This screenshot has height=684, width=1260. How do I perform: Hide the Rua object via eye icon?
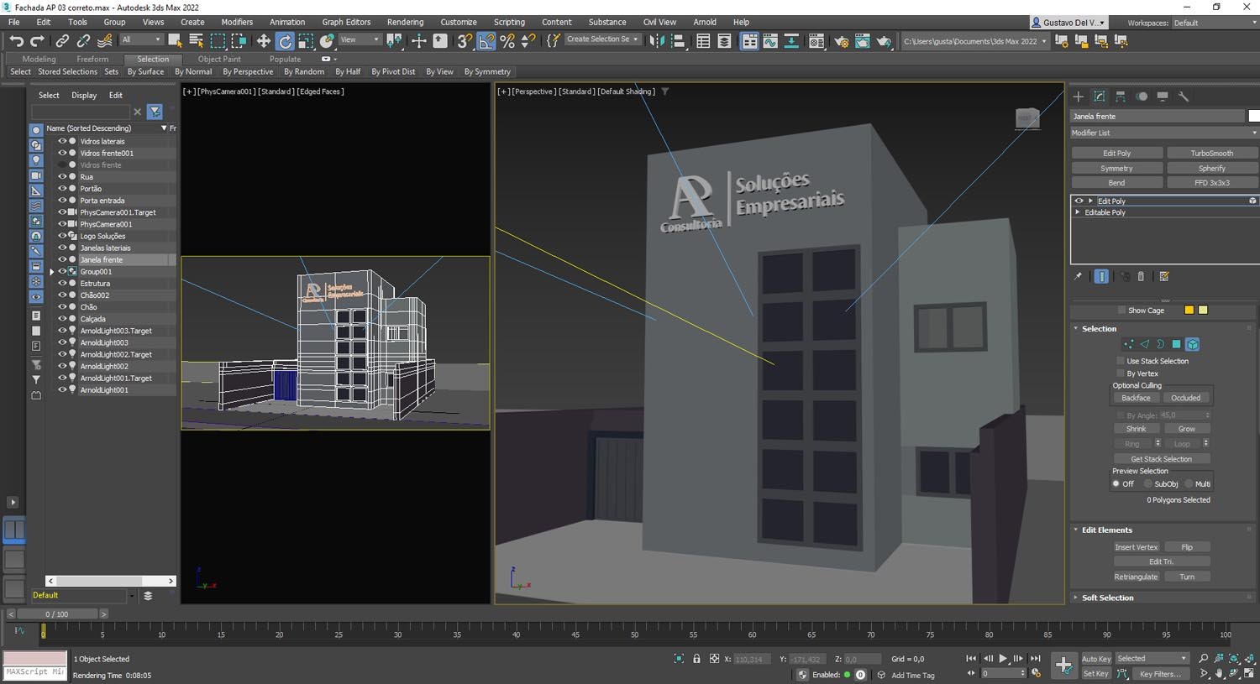61,177
